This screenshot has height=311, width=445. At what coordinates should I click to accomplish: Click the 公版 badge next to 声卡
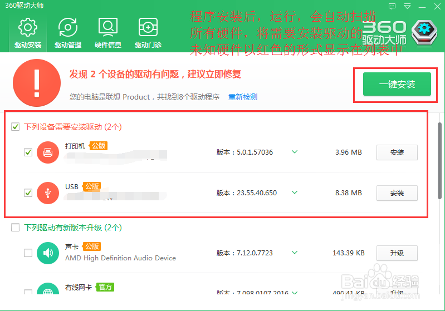(92, 246)
